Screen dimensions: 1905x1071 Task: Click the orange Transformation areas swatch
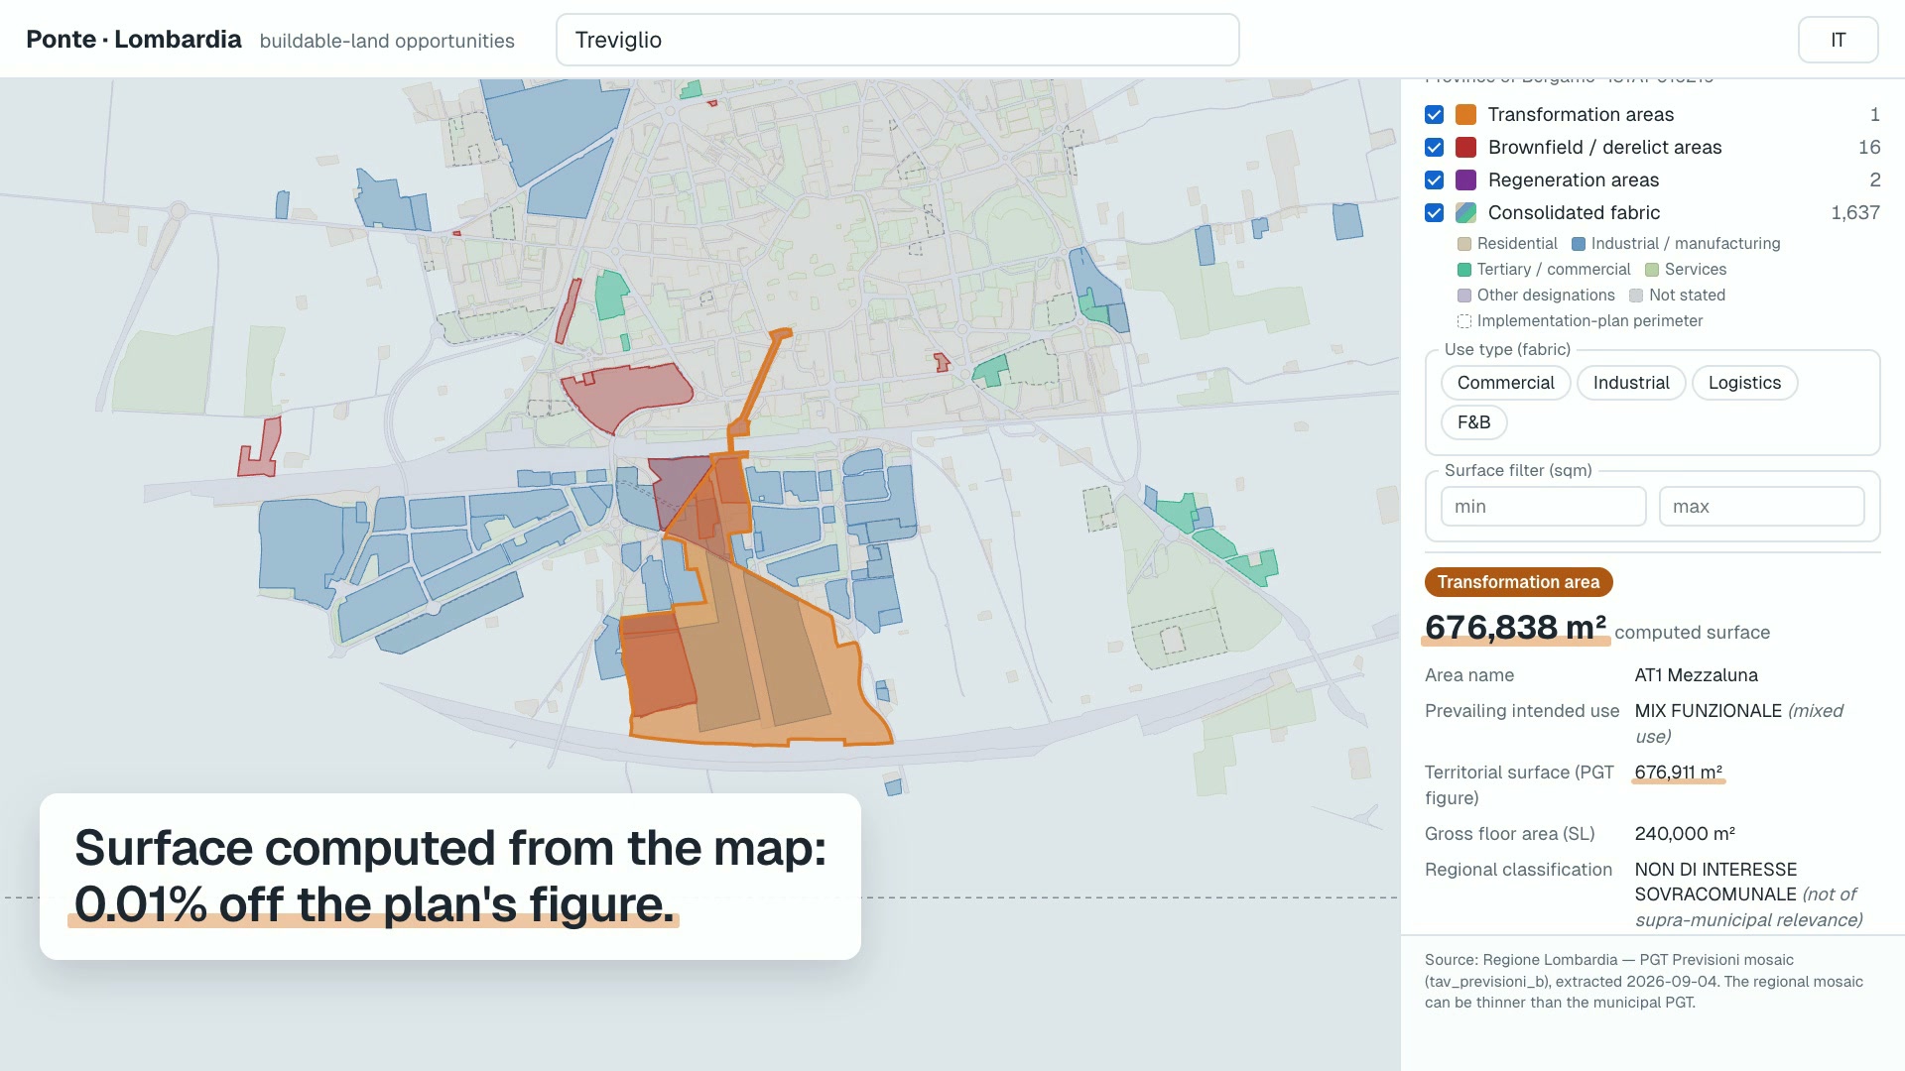1465,115
